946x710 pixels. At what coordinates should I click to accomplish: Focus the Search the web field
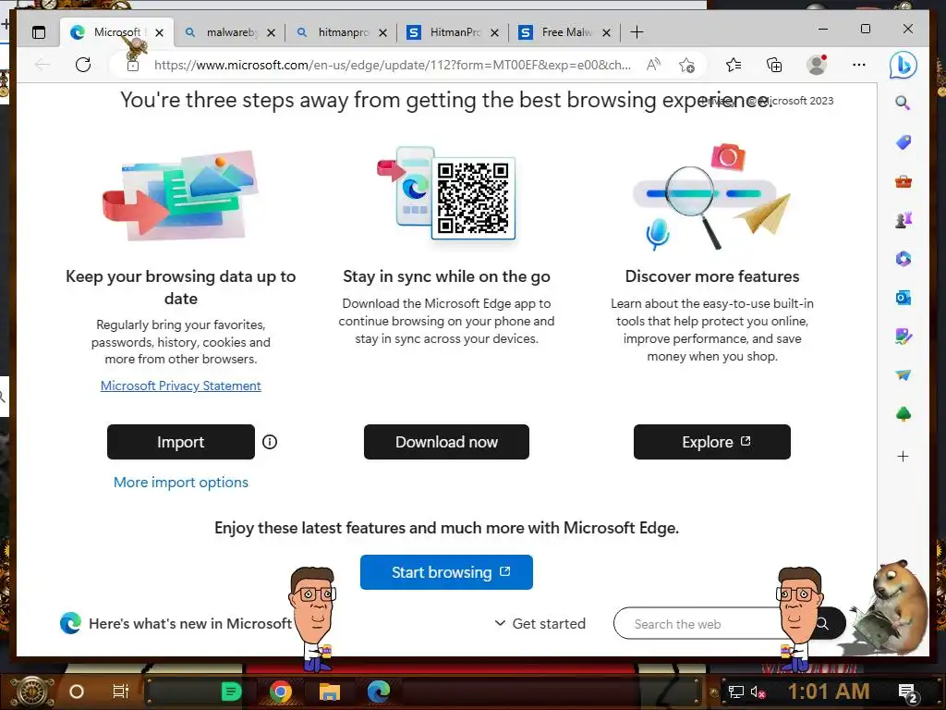click(x=706, y=624)
